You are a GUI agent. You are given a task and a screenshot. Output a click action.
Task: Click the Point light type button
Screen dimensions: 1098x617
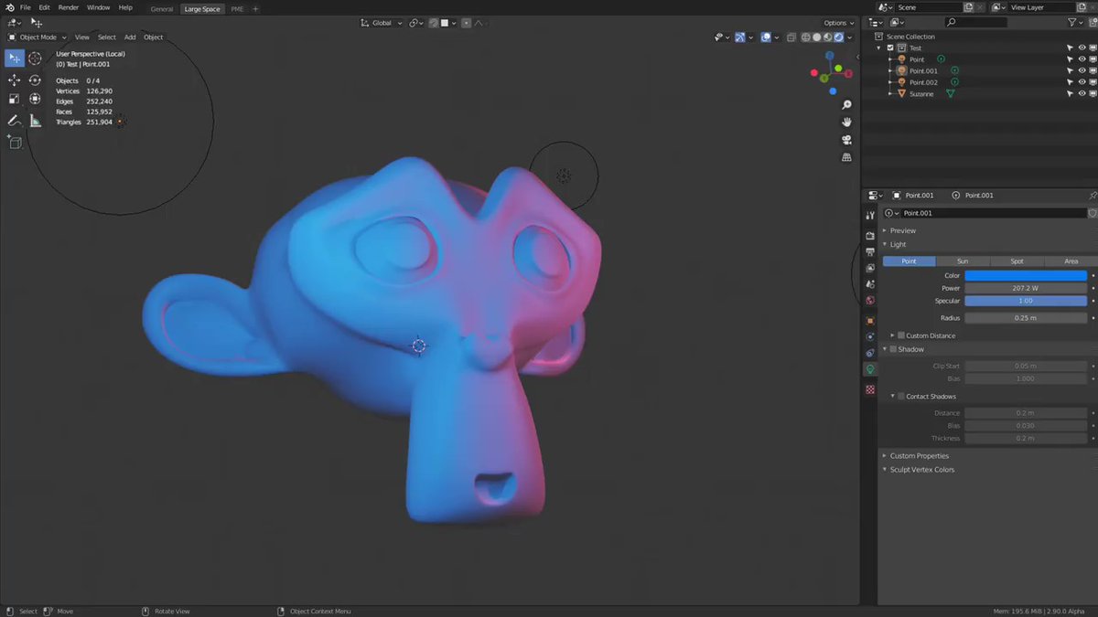pos(909,261)
